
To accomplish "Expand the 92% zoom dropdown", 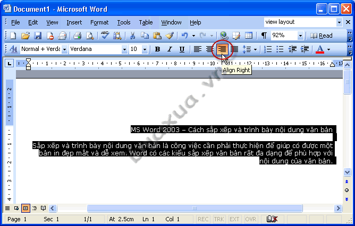I will tap(300, 36).
